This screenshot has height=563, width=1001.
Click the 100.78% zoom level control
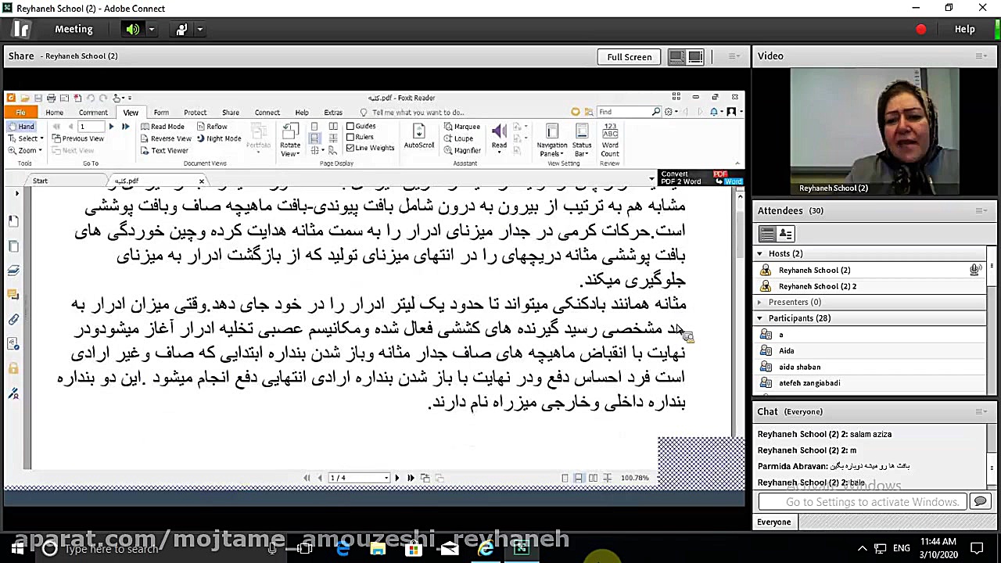635,477
